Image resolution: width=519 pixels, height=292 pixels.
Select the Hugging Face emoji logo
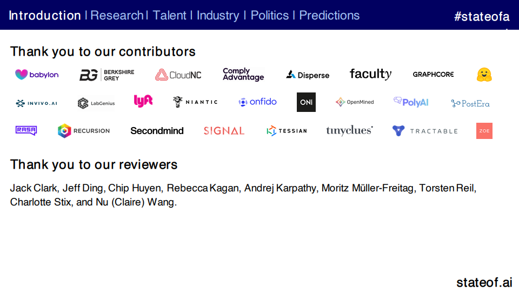[x=484, y=75]
